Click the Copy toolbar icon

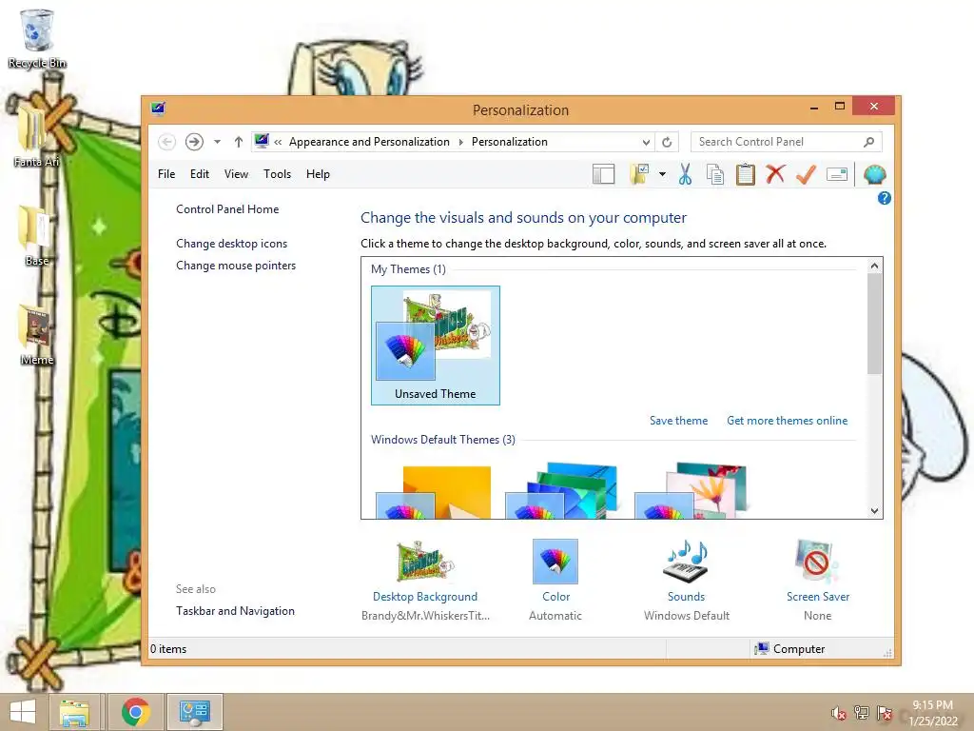715,175
